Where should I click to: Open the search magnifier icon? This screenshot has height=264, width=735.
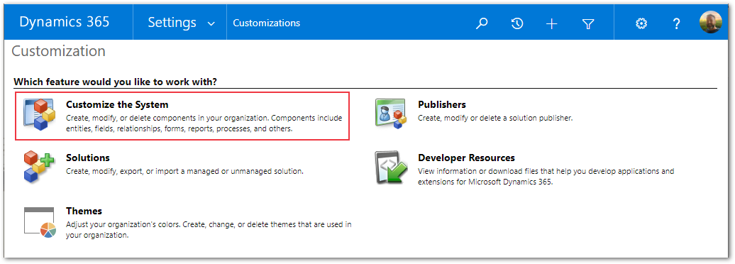coord(482,23)
